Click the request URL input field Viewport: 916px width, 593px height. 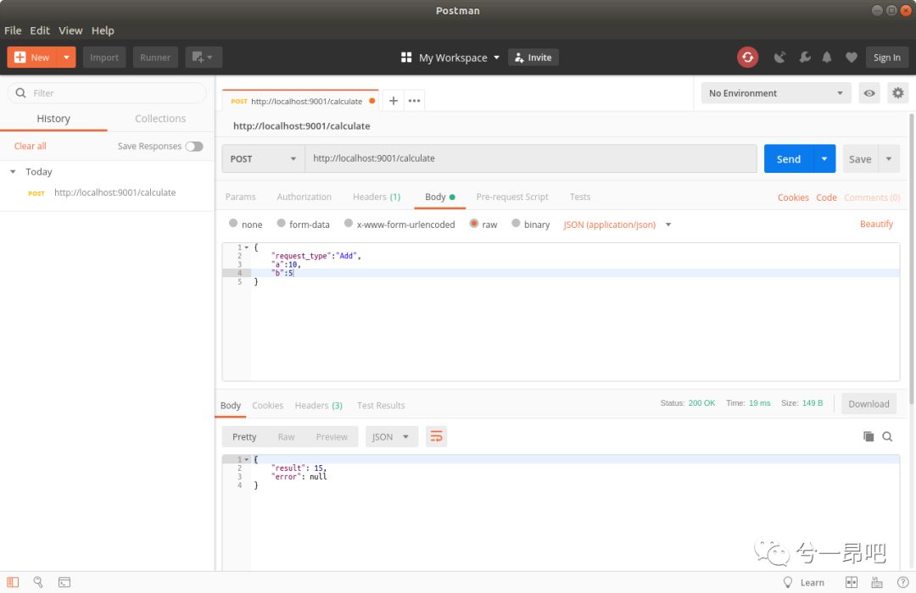[530, 158]
